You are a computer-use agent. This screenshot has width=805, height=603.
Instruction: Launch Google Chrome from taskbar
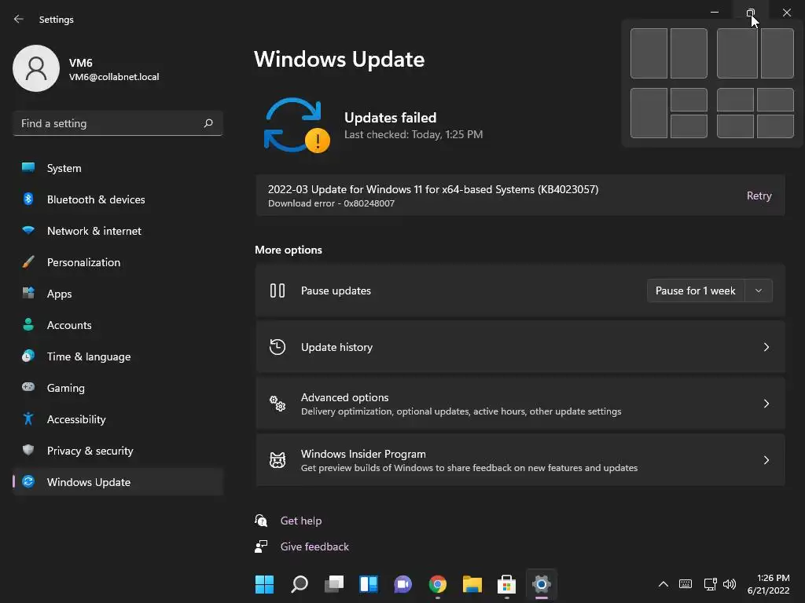click(437, 584)
